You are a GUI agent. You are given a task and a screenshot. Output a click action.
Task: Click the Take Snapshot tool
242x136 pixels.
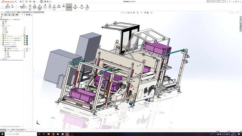click(82, 7)
